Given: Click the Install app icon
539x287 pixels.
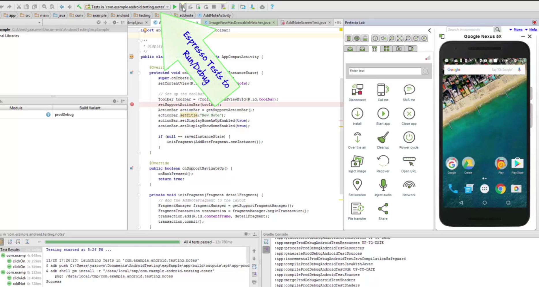Looking at the screenshot, I should (357, 114).
